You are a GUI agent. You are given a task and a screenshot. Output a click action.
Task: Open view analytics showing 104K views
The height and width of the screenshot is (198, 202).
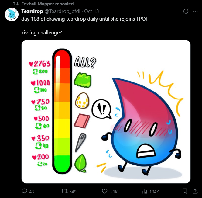pos(145,191)
